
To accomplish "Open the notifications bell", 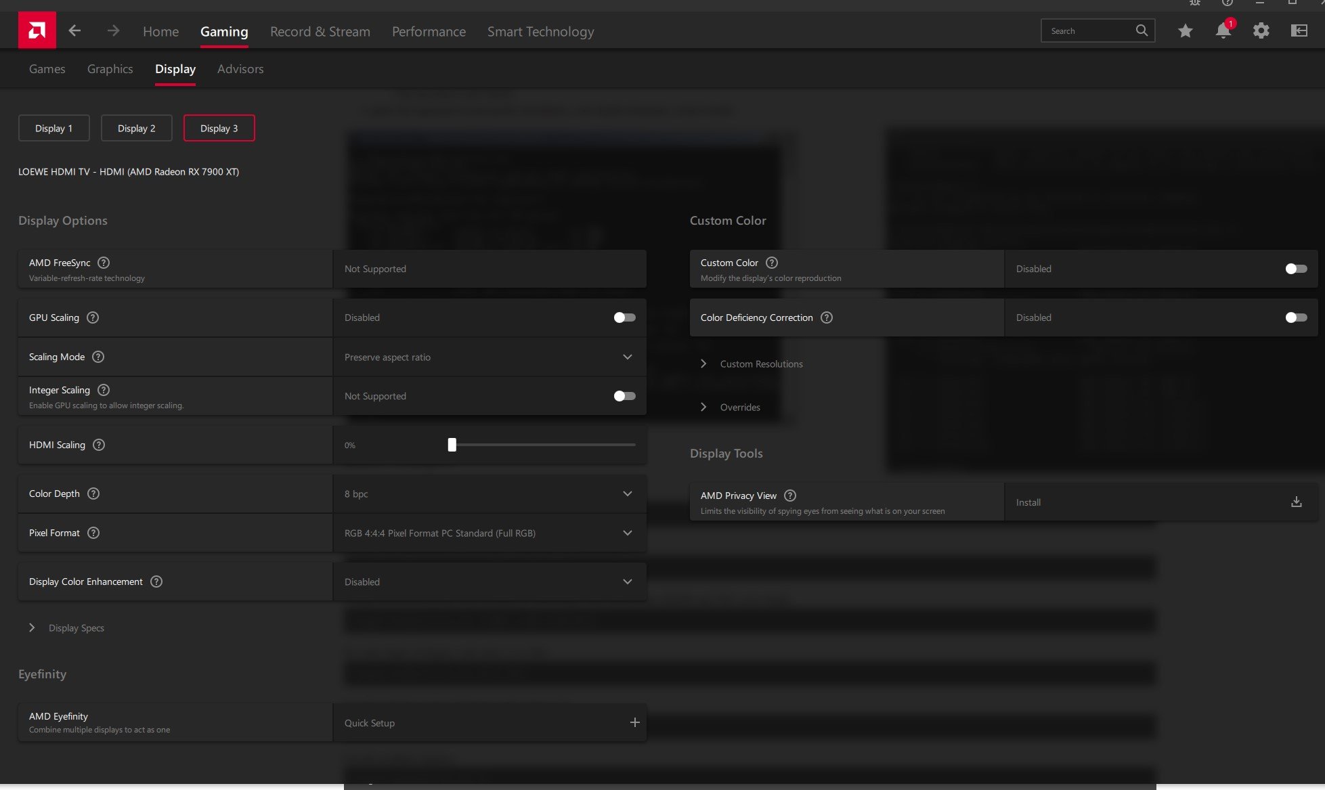I will (1223, 30).
